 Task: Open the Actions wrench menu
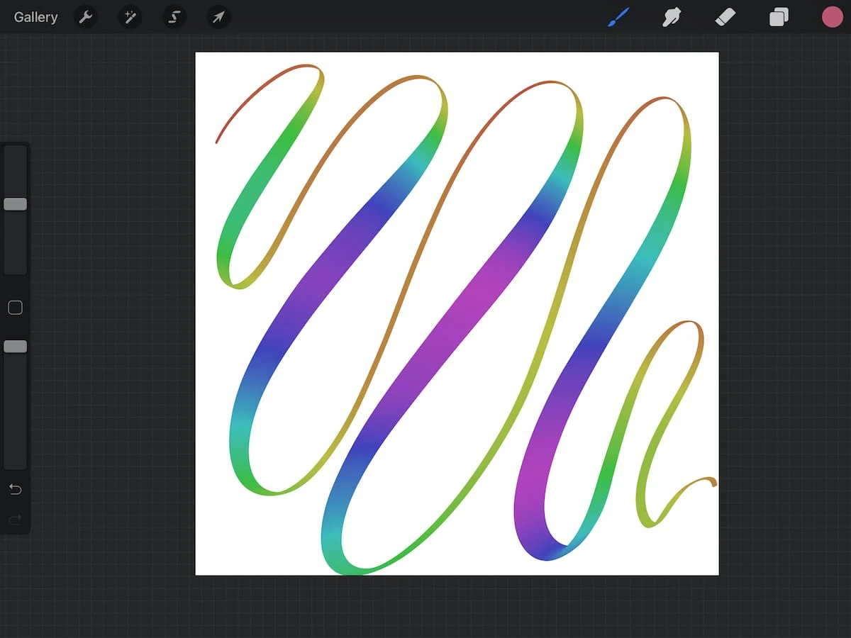(86, 17)
